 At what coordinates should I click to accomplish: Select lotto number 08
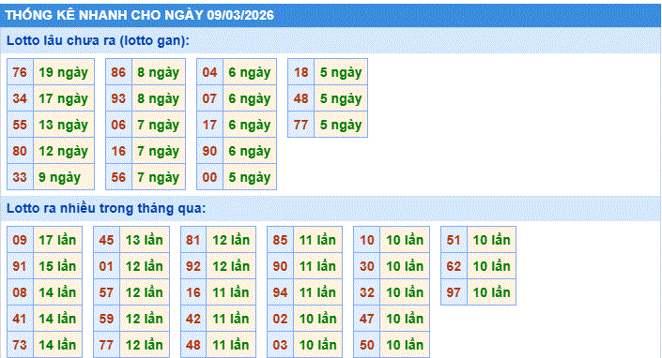tap(20, 292)
